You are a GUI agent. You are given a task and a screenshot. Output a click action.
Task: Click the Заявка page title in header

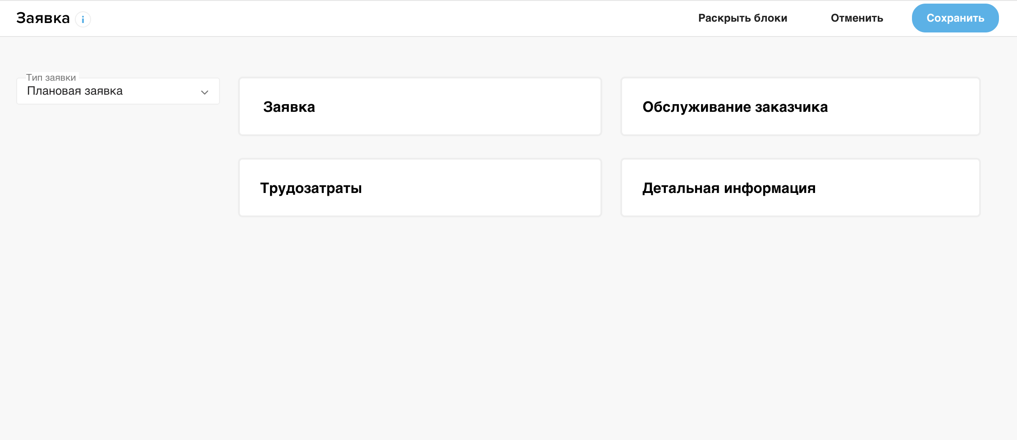(x=43, y=18)
